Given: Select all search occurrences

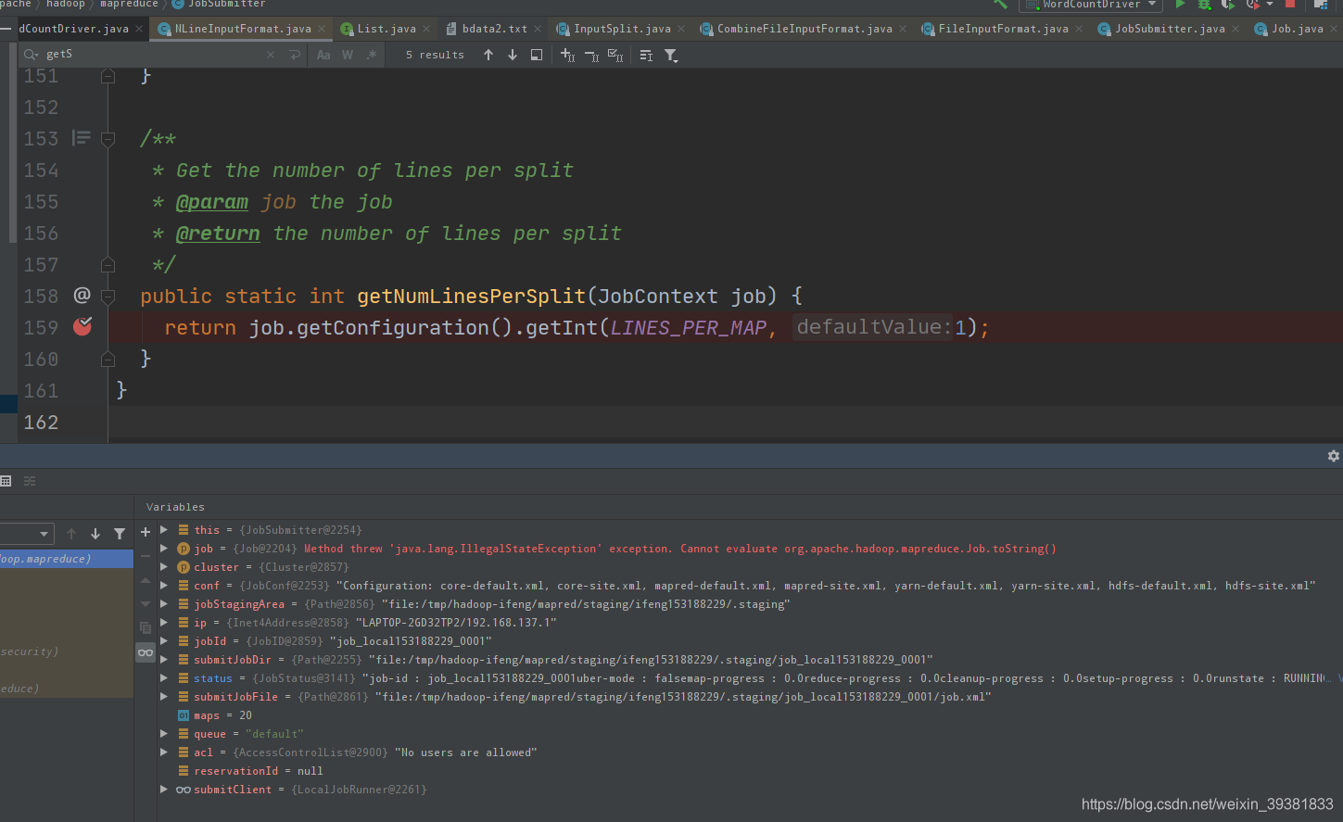Looking at the screenshot, I should pos(615,56).
